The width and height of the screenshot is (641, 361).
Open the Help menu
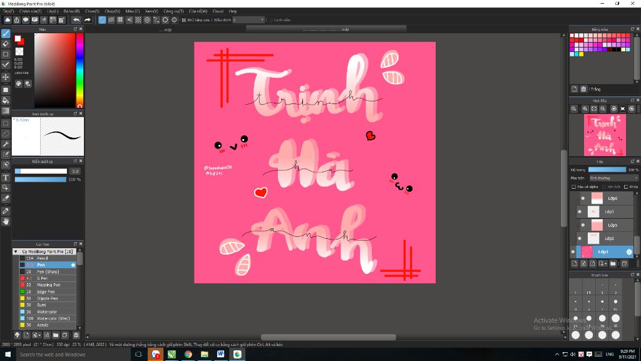coord(233,11)
